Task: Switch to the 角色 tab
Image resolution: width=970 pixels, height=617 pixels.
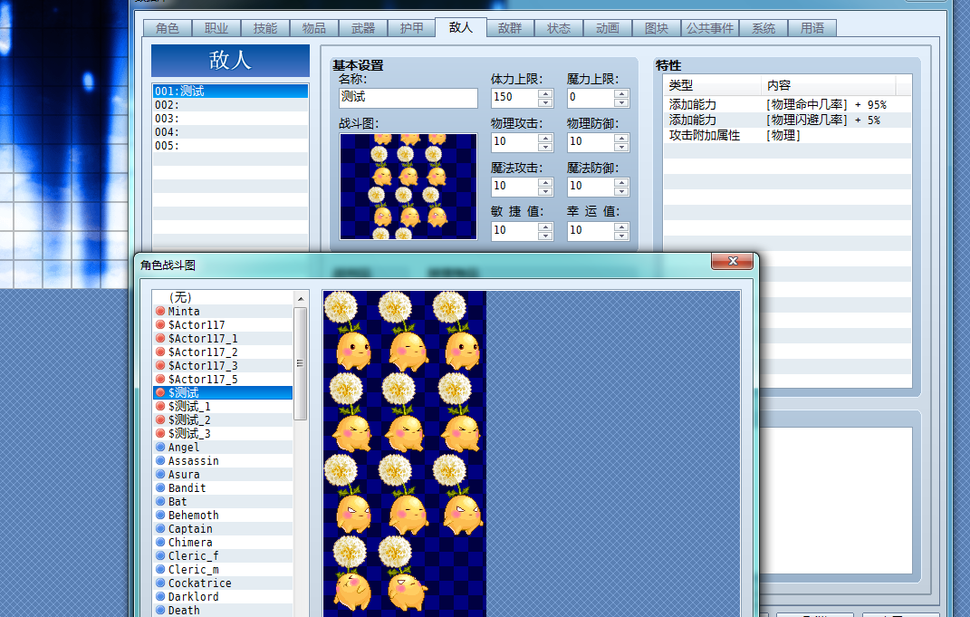Action: 167,28
